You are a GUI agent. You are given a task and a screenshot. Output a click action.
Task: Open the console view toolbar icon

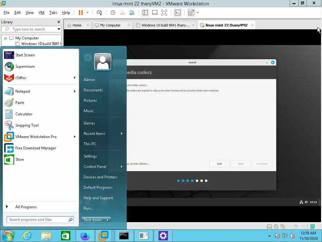point(178,13)
